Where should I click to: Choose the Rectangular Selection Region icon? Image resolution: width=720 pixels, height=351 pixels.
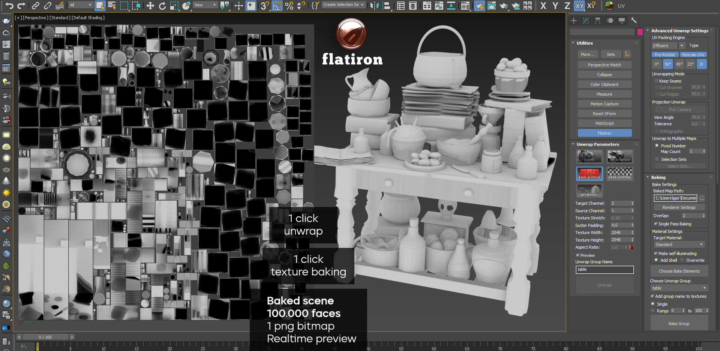(x=124, y=5)
